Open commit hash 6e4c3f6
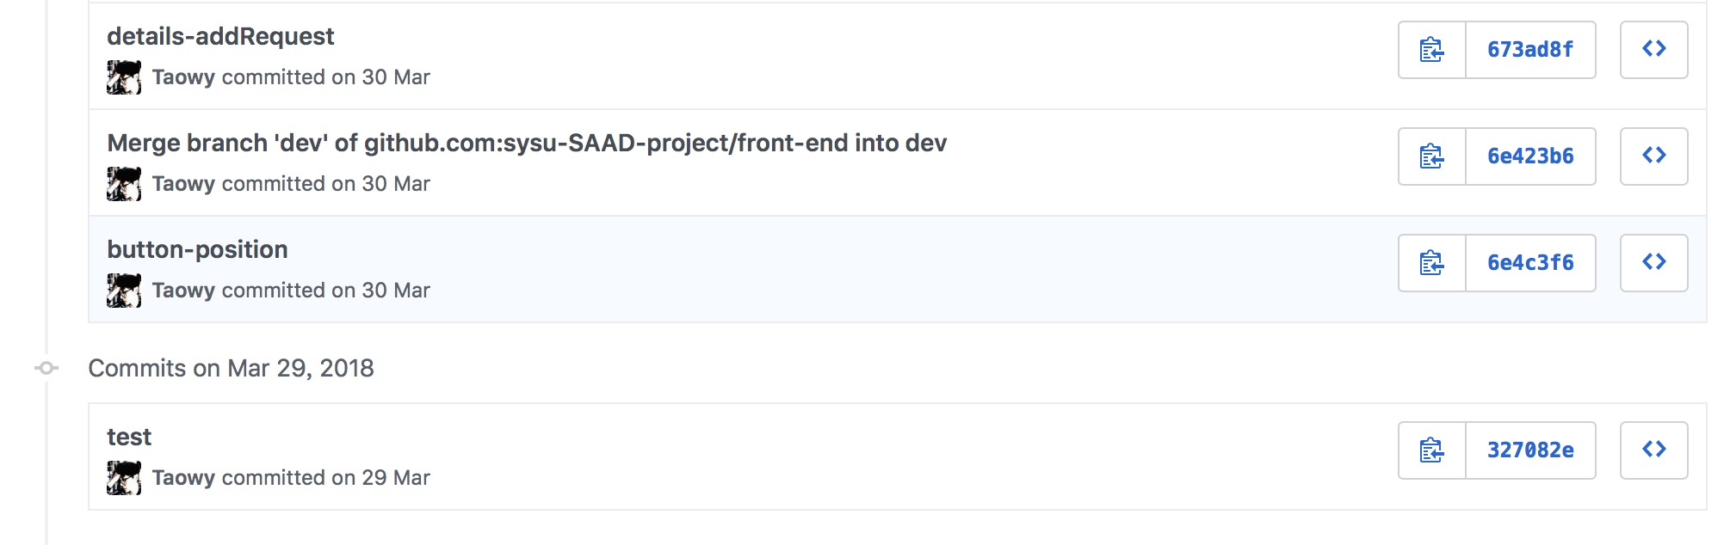 pyautogui.click(x=1530, y=263)
